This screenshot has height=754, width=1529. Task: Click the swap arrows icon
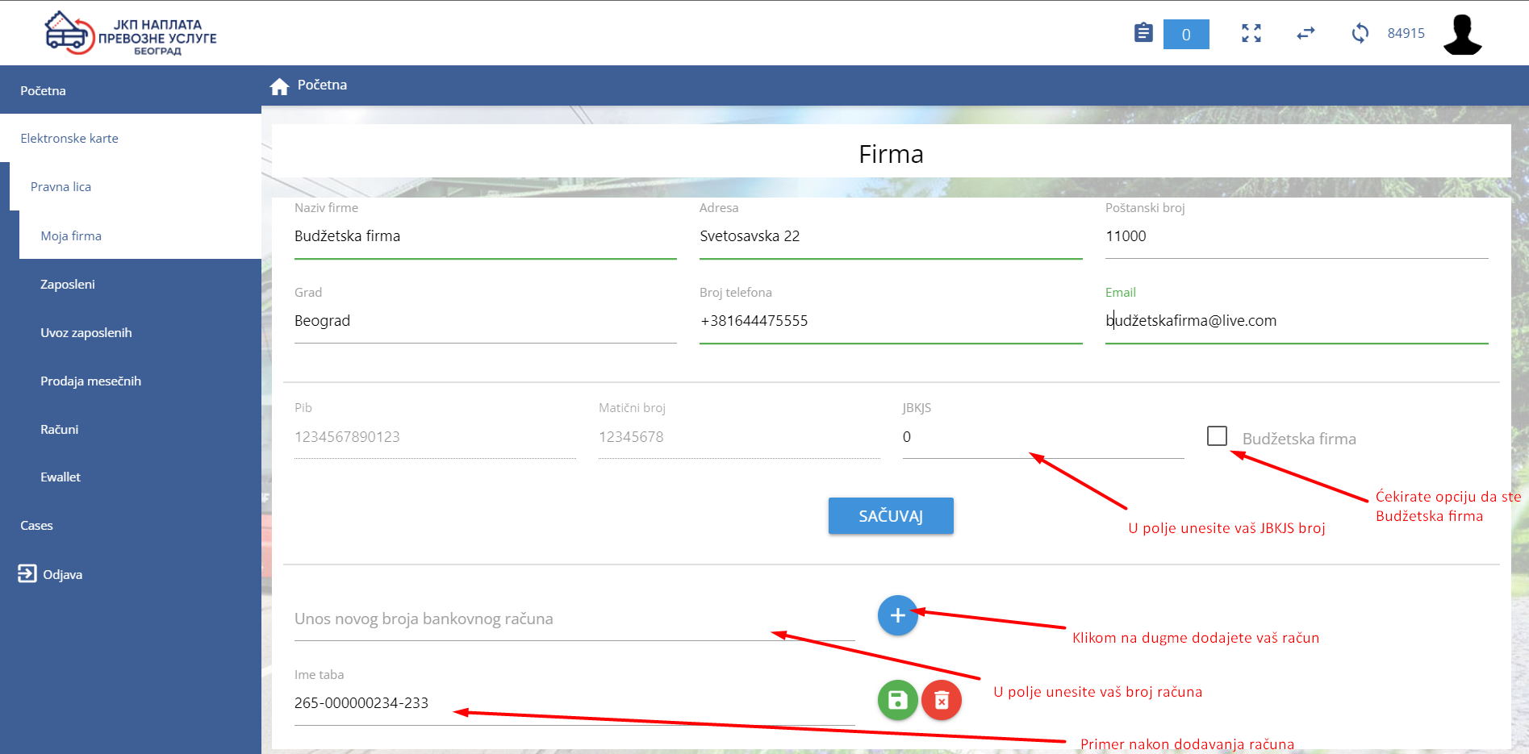pos(1305,33)
